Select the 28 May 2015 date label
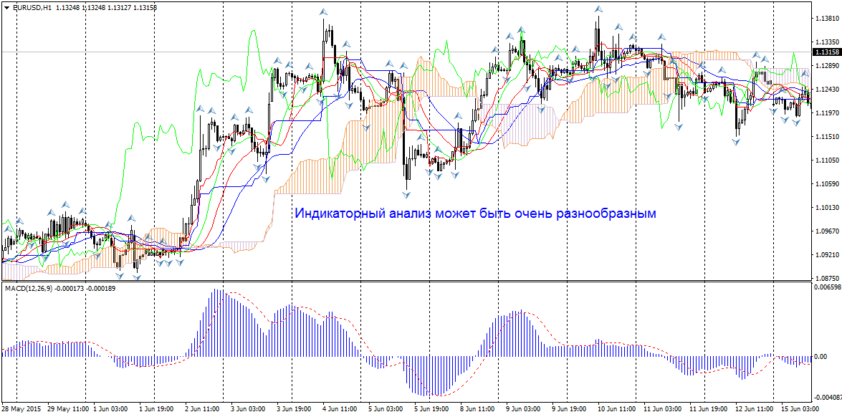This screenshot has width=842, height=417. pos(23,409)
